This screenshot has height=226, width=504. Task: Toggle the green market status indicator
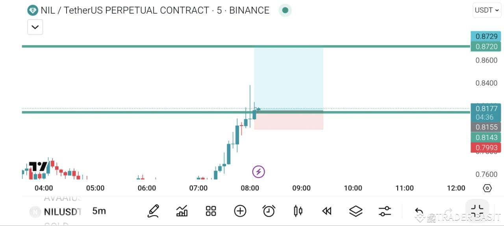[x=285, y=10]
